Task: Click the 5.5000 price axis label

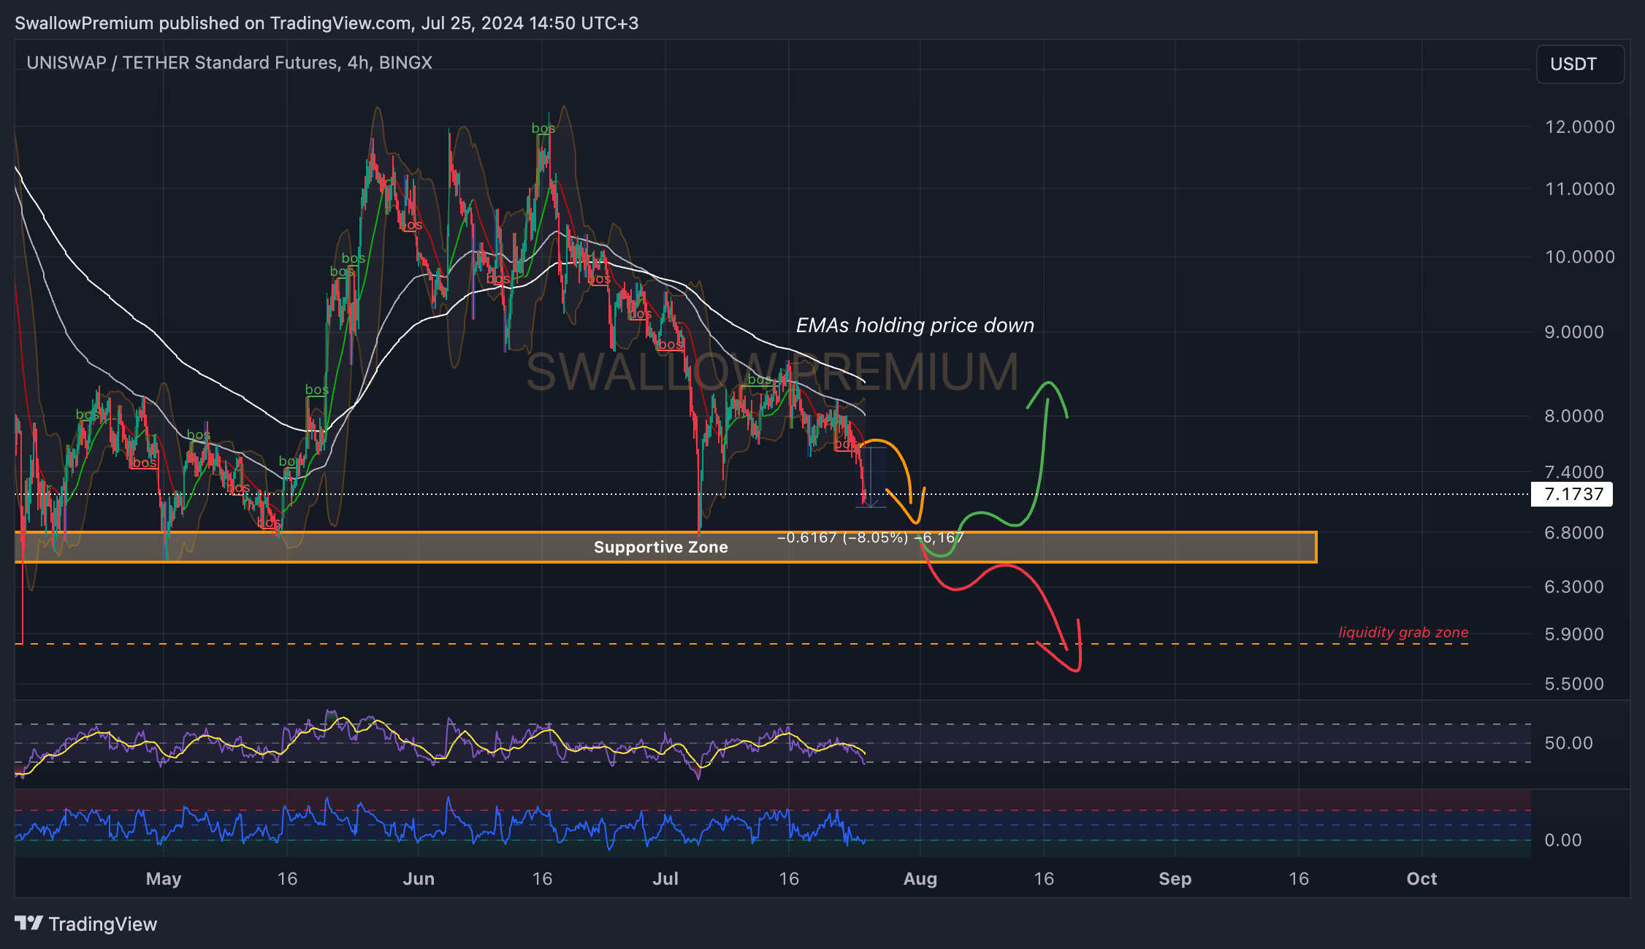Action: (1574, 684)
